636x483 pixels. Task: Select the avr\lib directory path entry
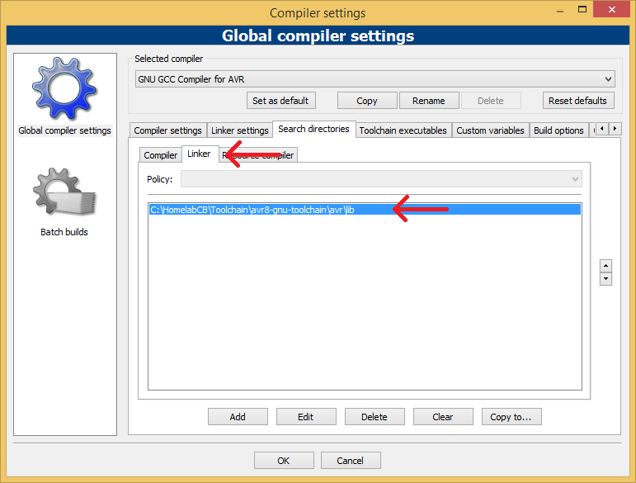(x=264, y=210)
